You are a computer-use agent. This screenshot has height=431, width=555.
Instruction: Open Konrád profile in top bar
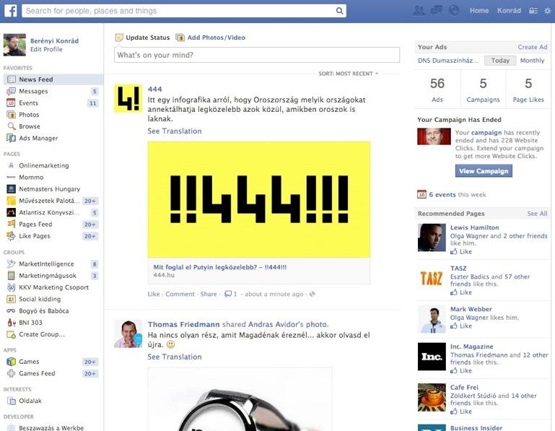(x=509, y=11)
